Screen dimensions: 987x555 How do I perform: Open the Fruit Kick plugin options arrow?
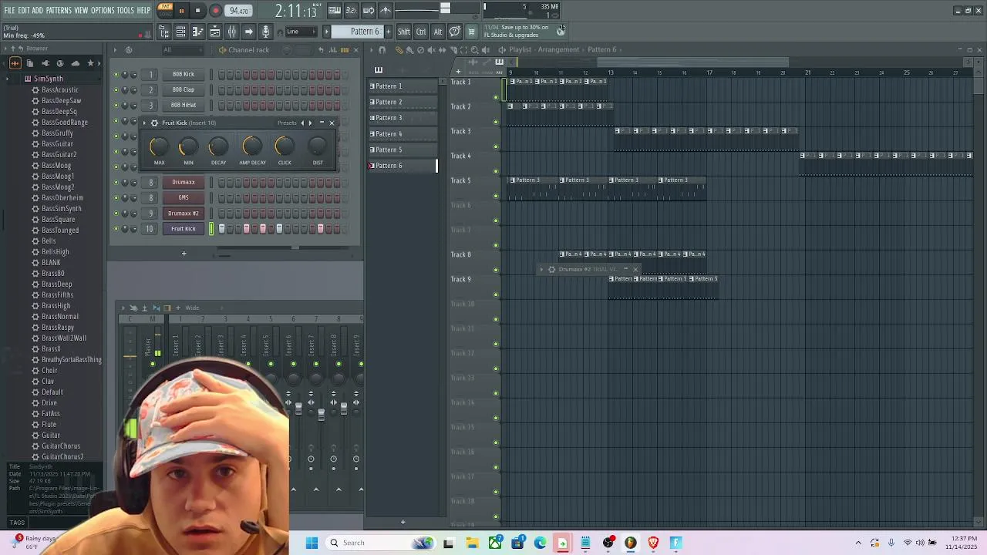(x=144, y=123)
